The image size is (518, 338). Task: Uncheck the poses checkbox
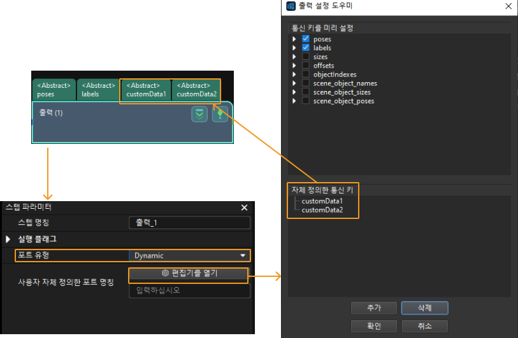306,39
